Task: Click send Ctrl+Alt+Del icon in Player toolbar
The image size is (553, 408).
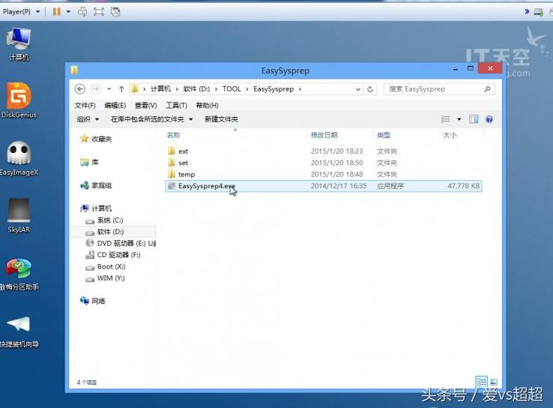Action: [x=82, y=12]
